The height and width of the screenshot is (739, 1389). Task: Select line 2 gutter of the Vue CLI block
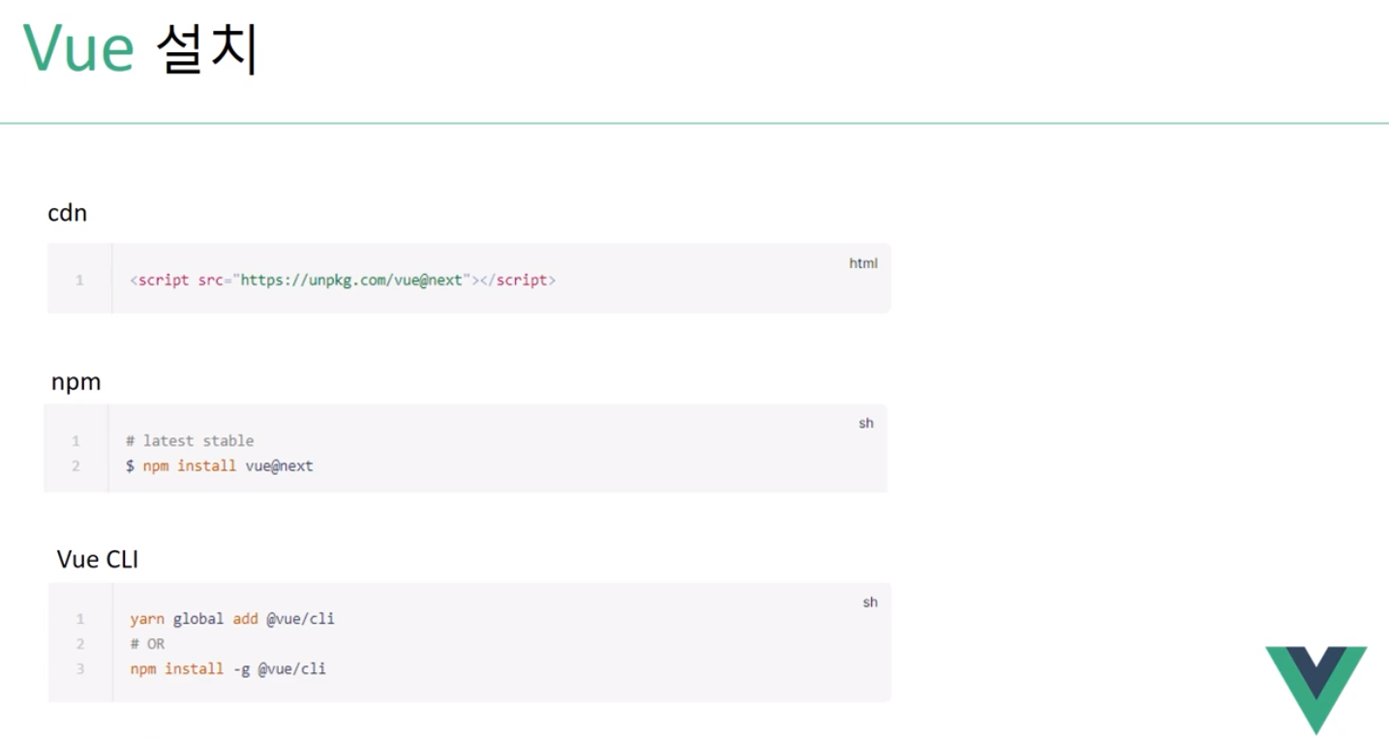pos(78,643)
